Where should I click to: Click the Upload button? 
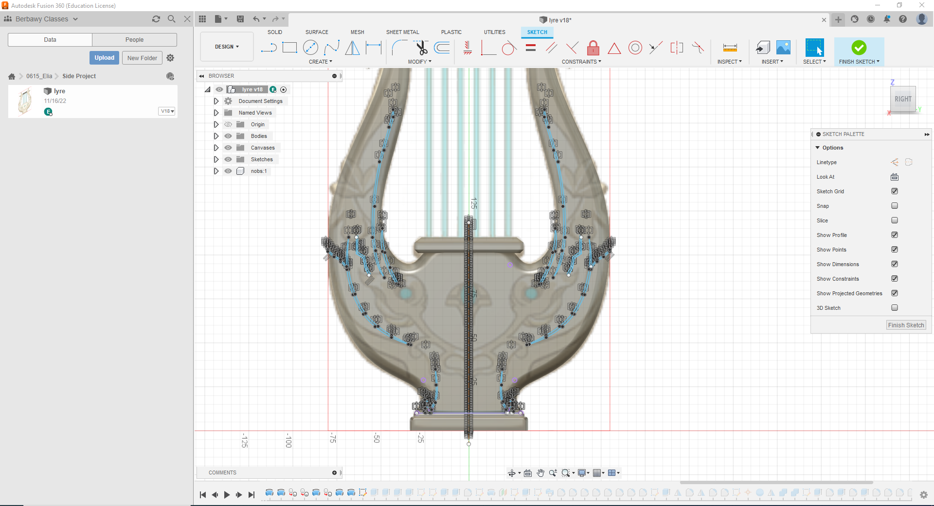[104, 58]
